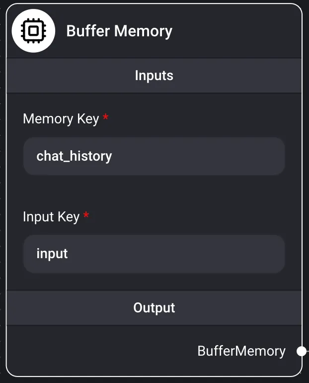Screen dimensions: 309x383
Task: Click the Buffer Memory chip icon
Action: 33,31
